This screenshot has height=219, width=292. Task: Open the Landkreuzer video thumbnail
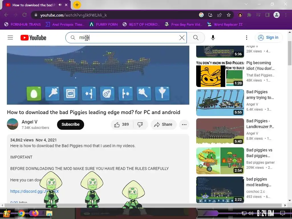[x=220, y=132]
